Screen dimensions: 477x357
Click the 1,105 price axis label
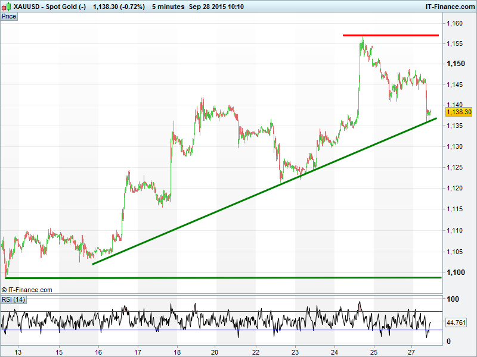point(454,252)
